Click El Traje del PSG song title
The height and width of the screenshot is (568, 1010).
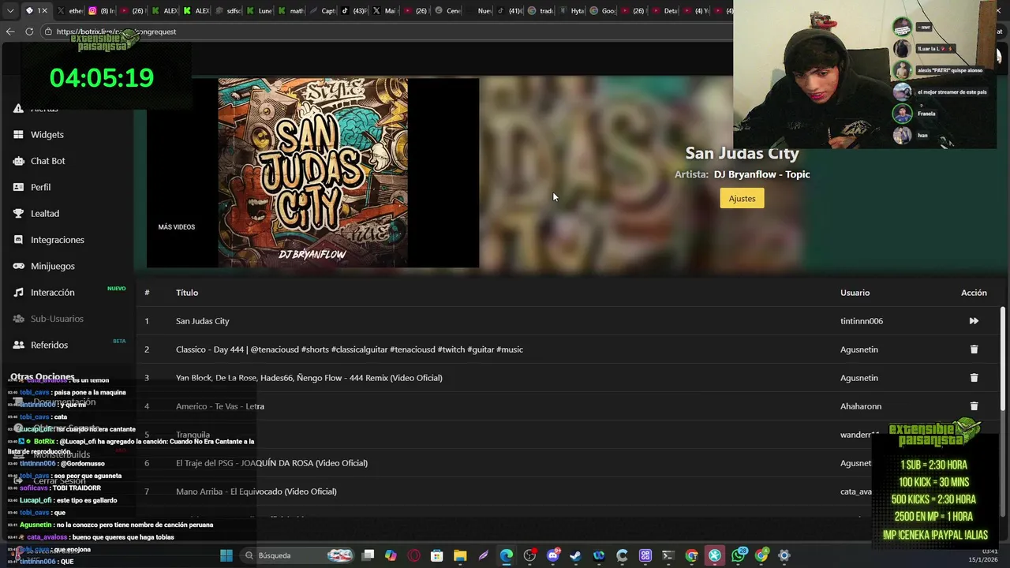pos(271,463)
